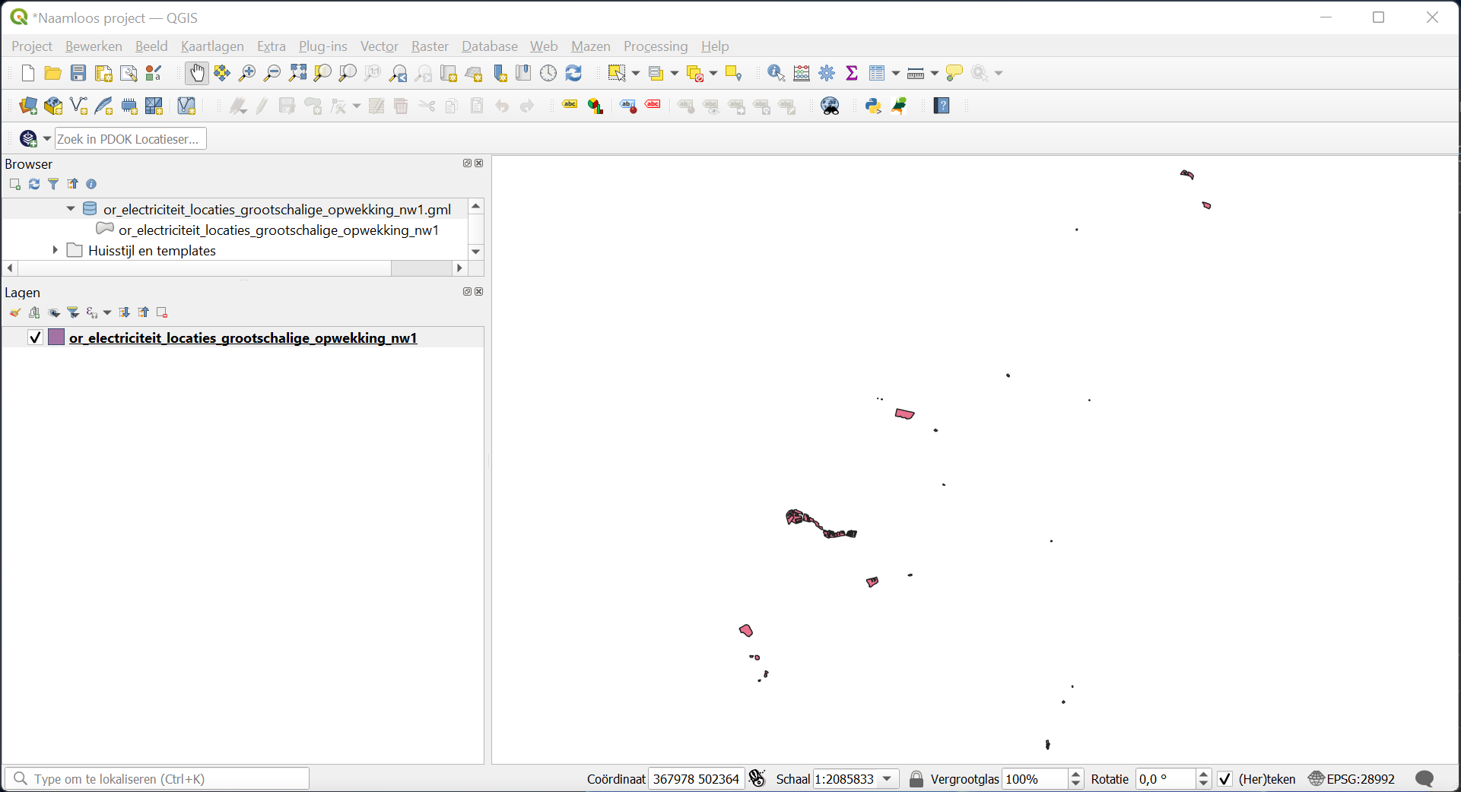Open the Project menu
This screenshot has width=1461, height=792.
[32, 46]
